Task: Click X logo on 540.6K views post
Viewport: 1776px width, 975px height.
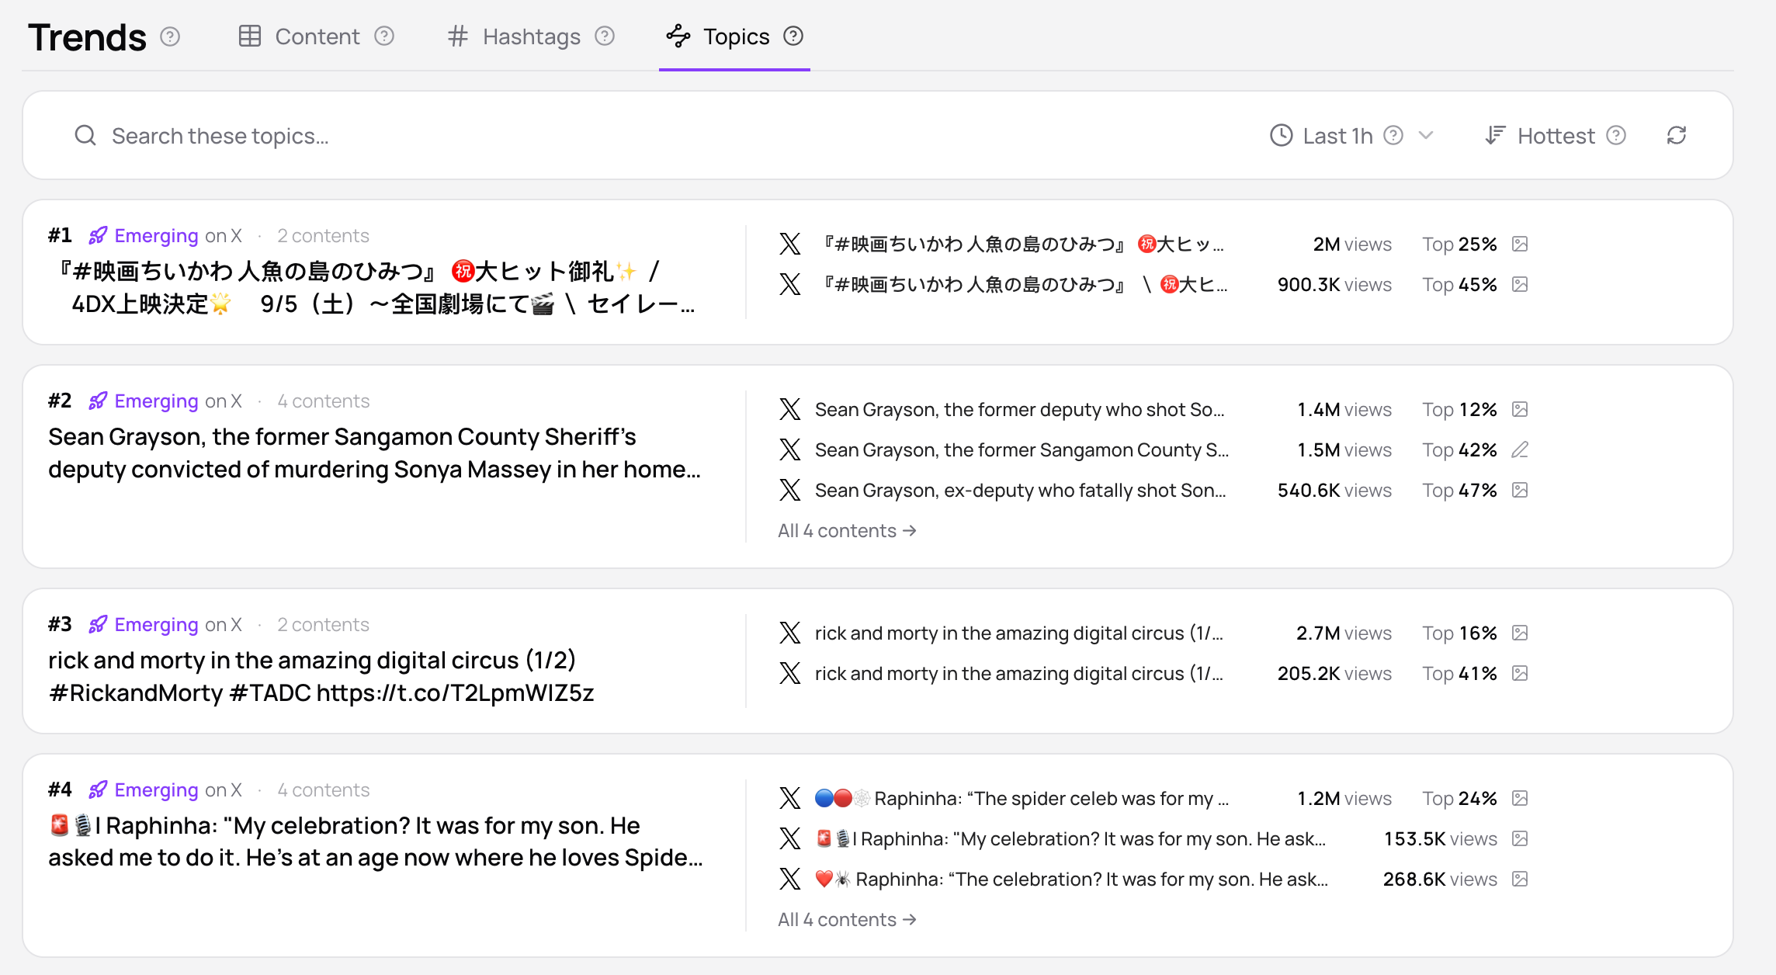Action: [x=790, y=490]
